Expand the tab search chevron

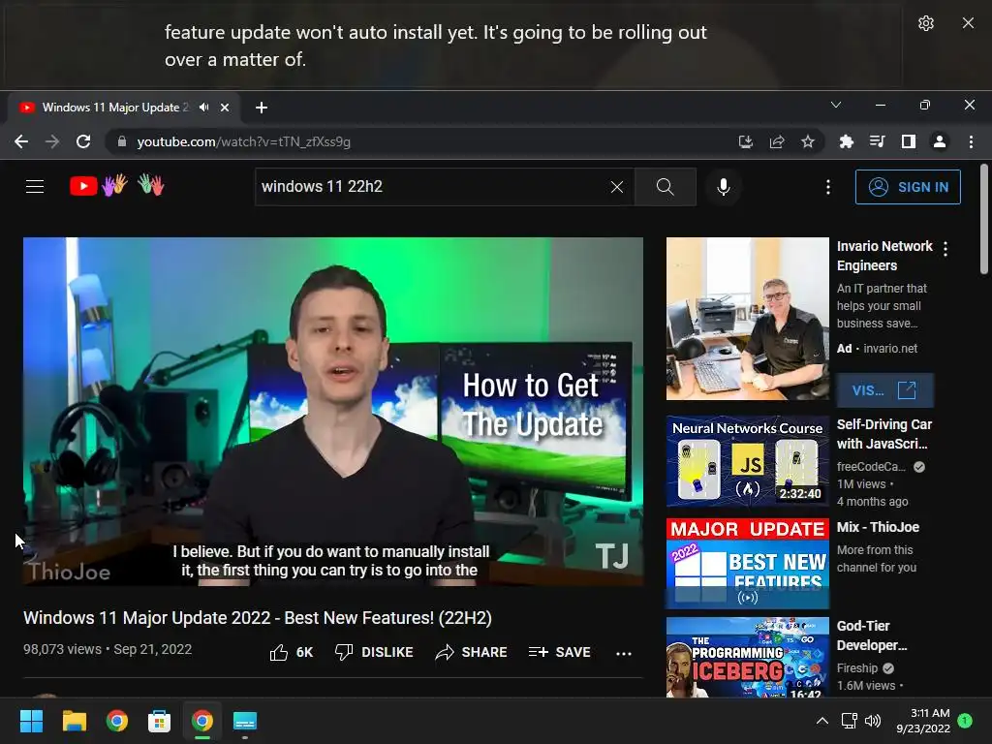(836, 105)
